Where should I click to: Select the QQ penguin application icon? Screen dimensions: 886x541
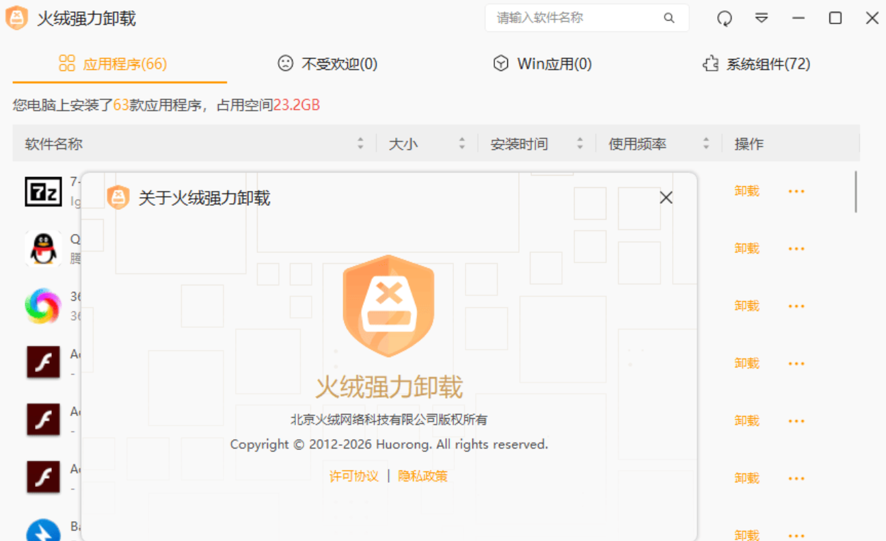[43, 248]
